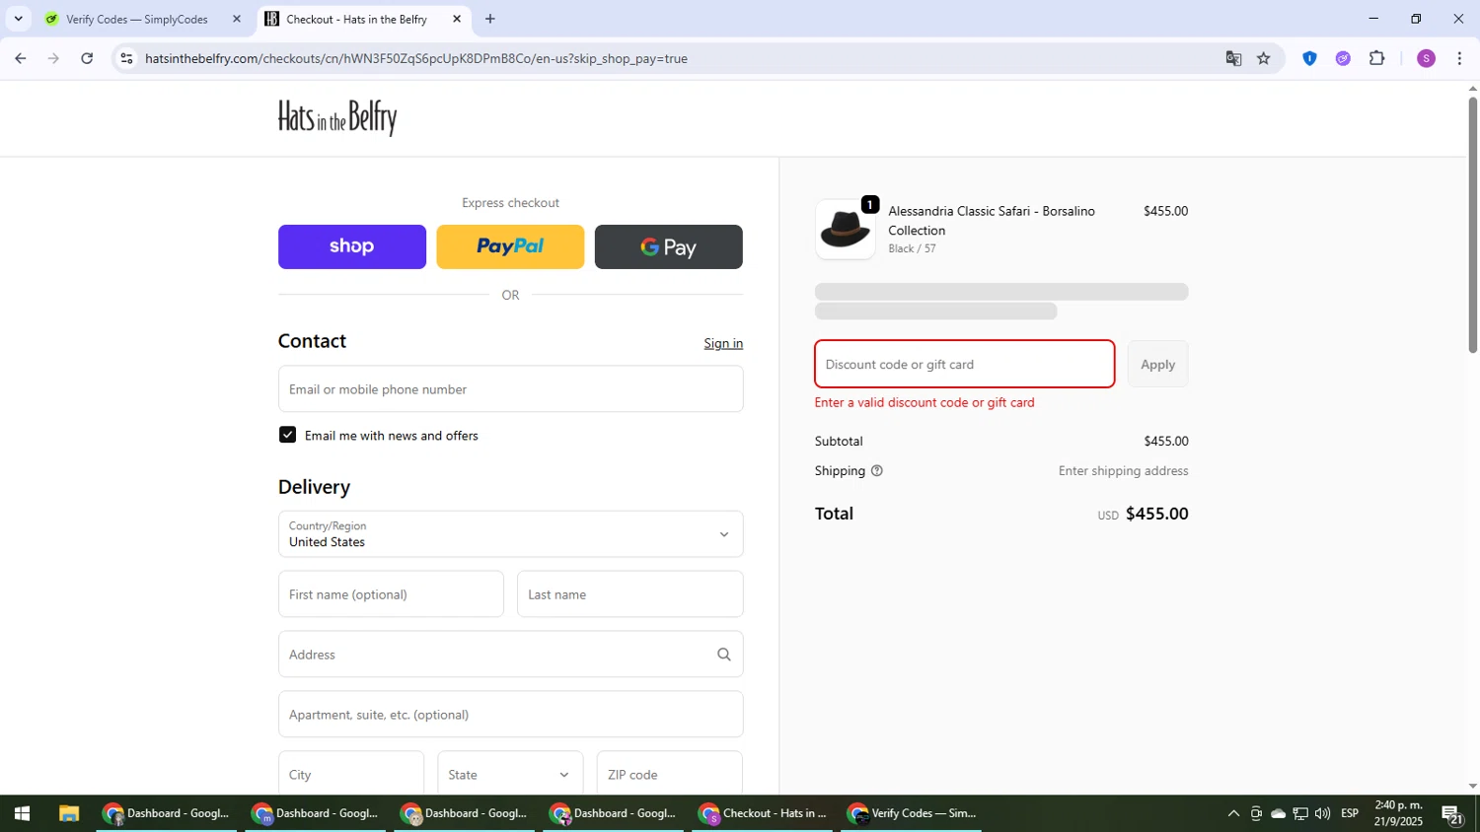Close the Checkout tab
This screenshot has width=1480, height=832.
(457, 19)
